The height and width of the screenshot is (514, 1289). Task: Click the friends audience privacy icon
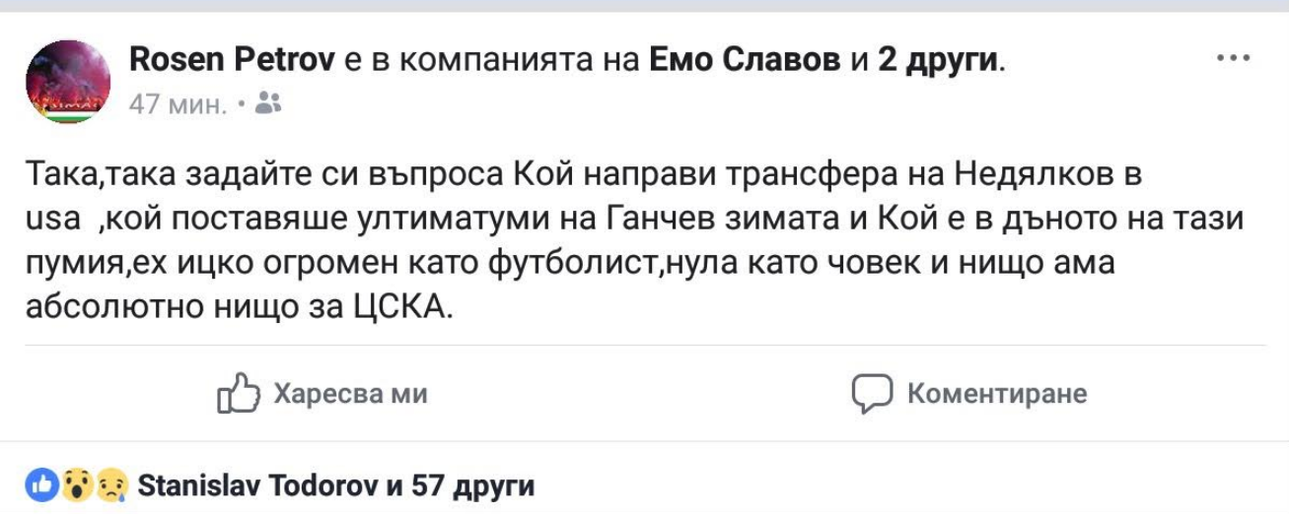click(x=267, y=104)
